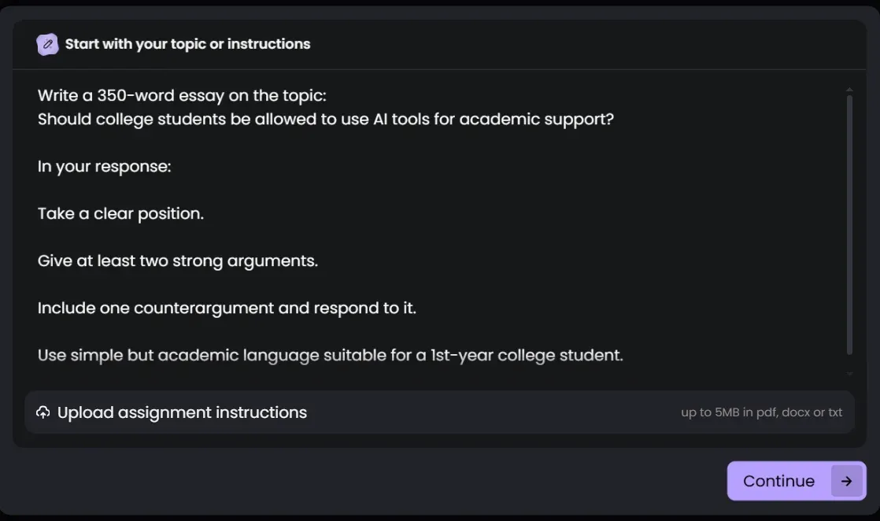Open Upload assignment instructions
This screenshot has width=880, height=521.
tap(182, 412)
